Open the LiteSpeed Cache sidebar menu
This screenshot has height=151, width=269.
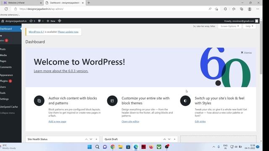[x=11, y=107]
